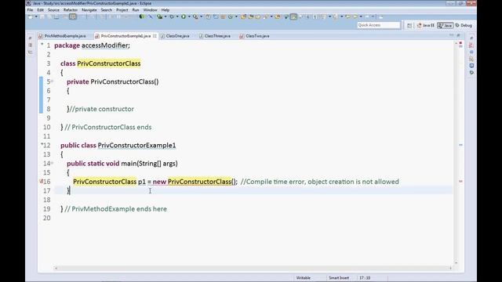Click the PrivMethodExample ends here comment
The width and height of the screenshot is (502, 282).
[x=115, y=209]
